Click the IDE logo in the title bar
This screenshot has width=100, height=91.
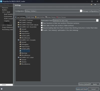pyautogui.click(x=1, y=1)
